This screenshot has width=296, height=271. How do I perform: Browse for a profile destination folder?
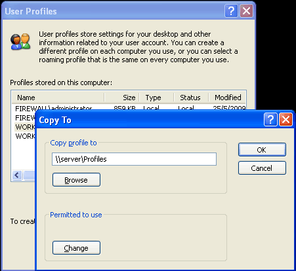[x=76, y=180]
